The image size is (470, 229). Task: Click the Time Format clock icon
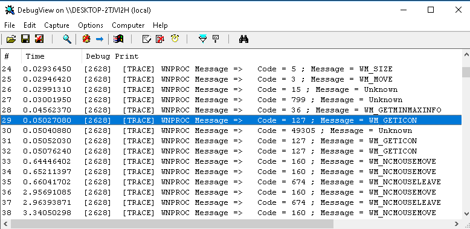click(175, 39)
